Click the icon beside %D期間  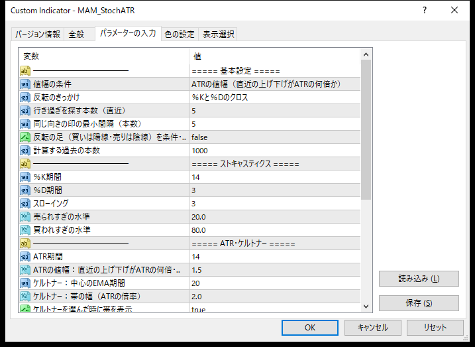coord(25,190)
